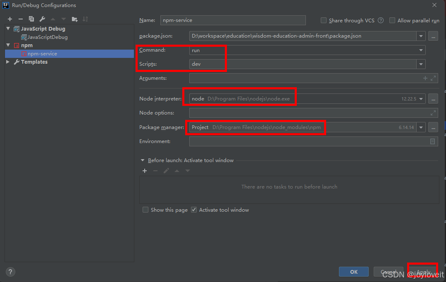Open edit templates wrench icon in toolbar

pos(42,19)
